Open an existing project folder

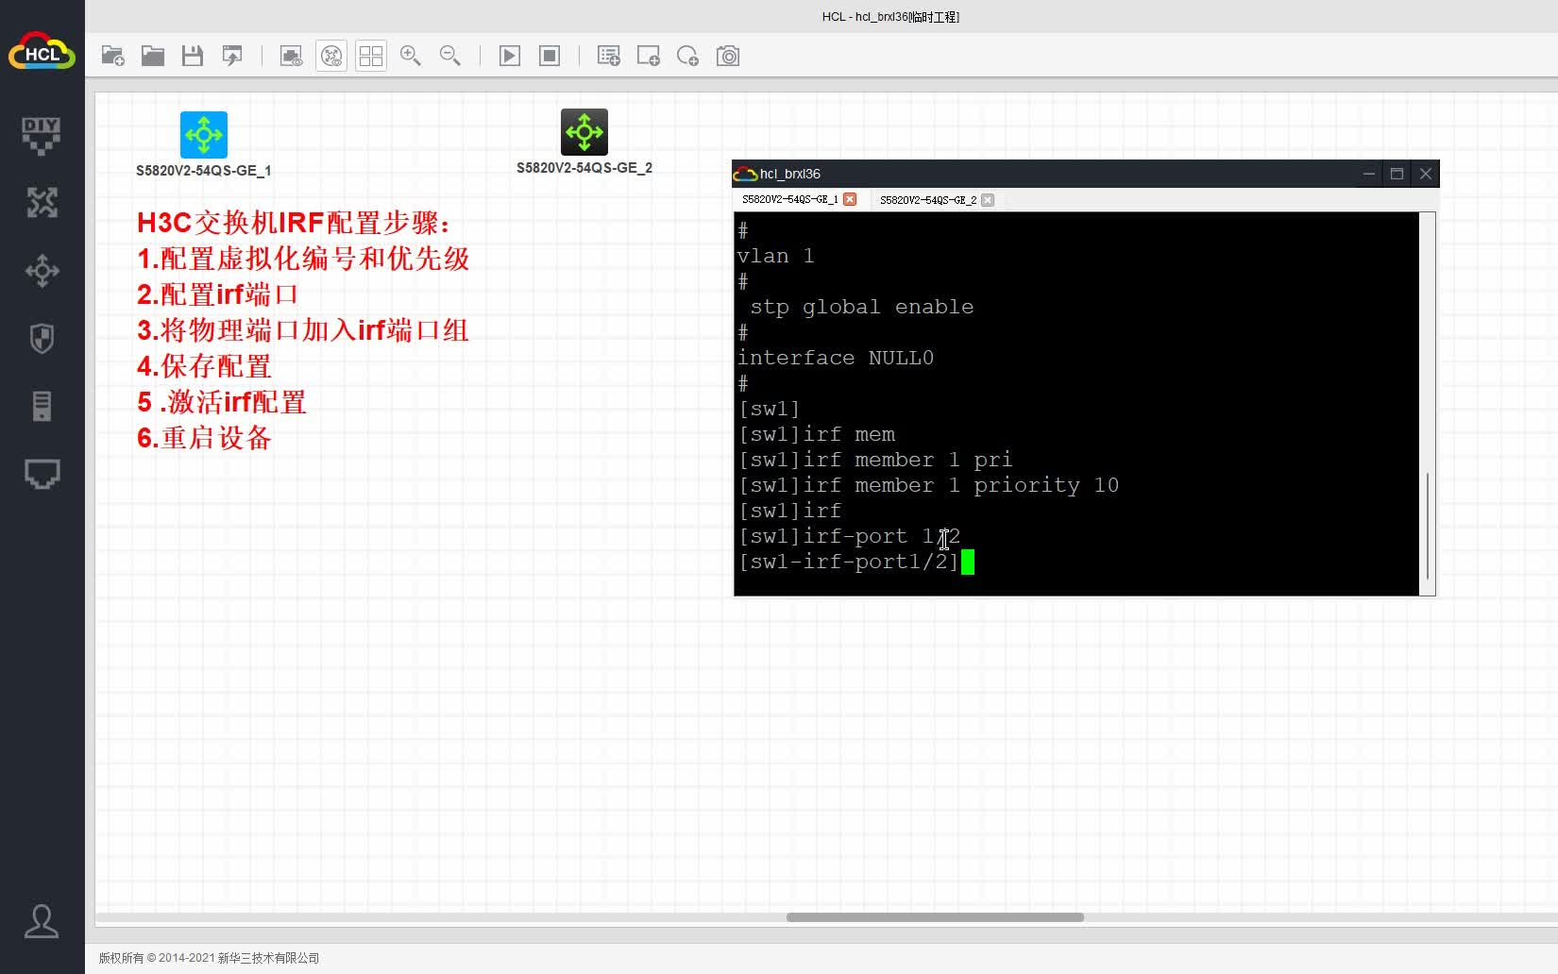coord(153,56)
